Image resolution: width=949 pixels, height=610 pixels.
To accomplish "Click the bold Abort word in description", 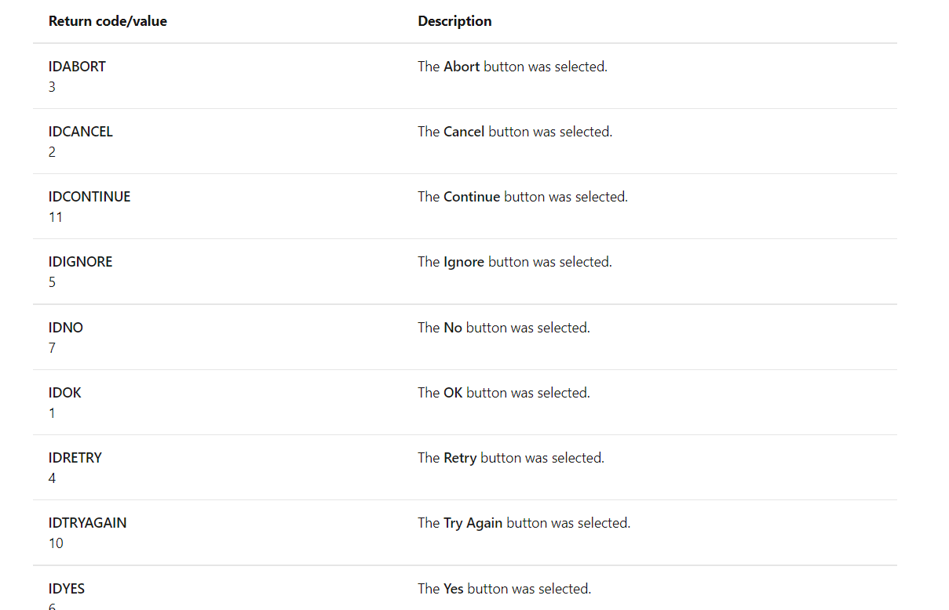I will point(462,67).
